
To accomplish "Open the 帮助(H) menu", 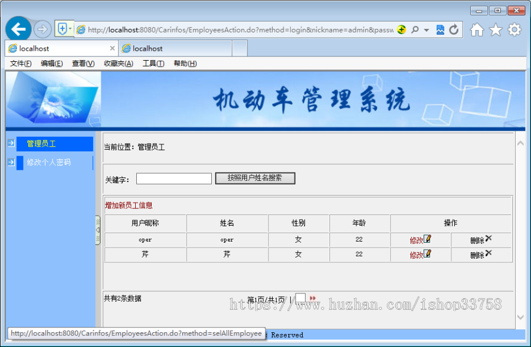I will click(x=185, y=63).
